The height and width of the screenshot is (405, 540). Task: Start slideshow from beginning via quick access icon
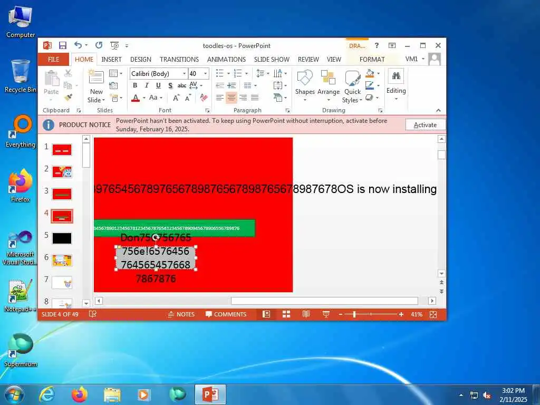[x=114, y=45]
